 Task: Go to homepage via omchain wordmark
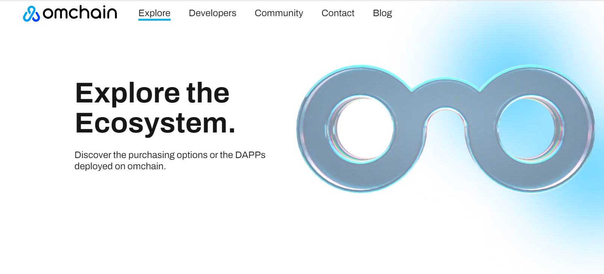[80, 13]
